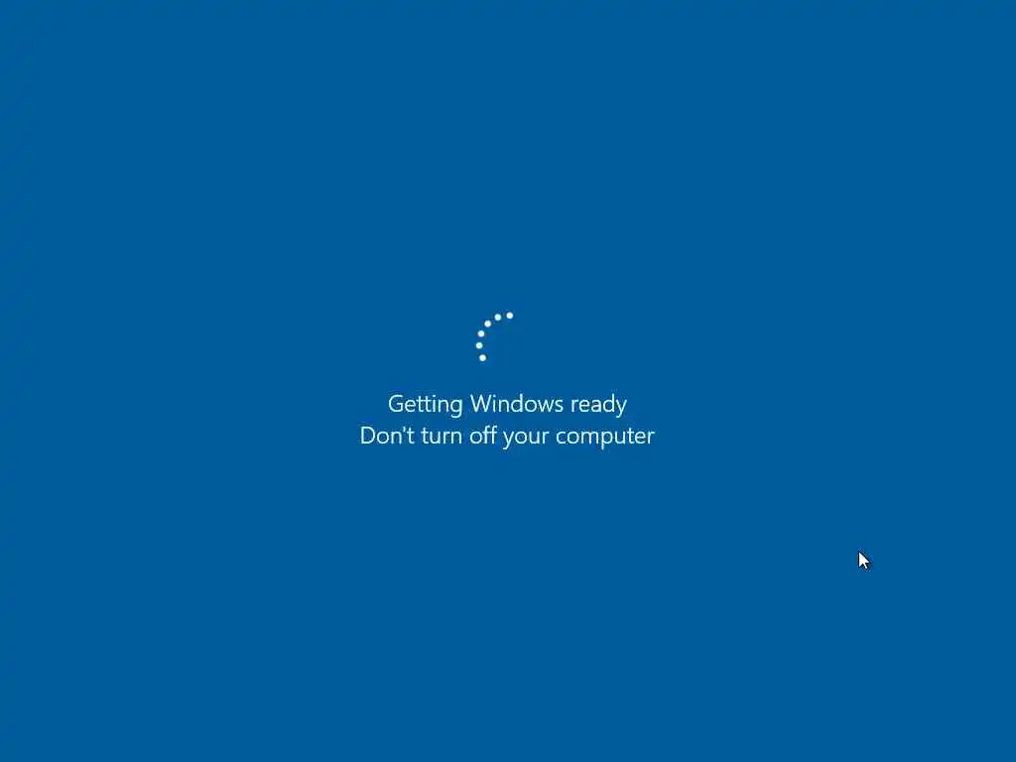Click the dot just above the spinner's bottom dot
This screenshot has width=1016, height=762.
(x=479, y=345)
